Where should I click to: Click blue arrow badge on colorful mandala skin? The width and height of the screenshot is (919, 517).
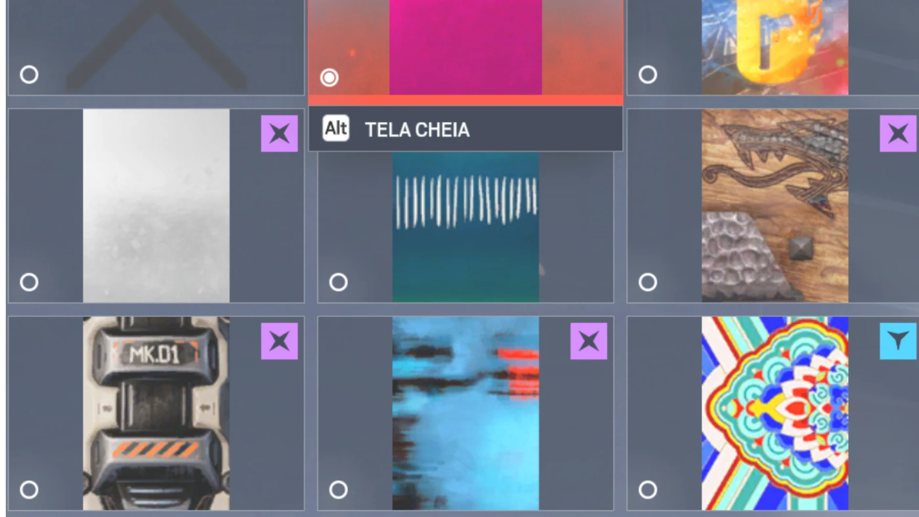click(898, 341)
